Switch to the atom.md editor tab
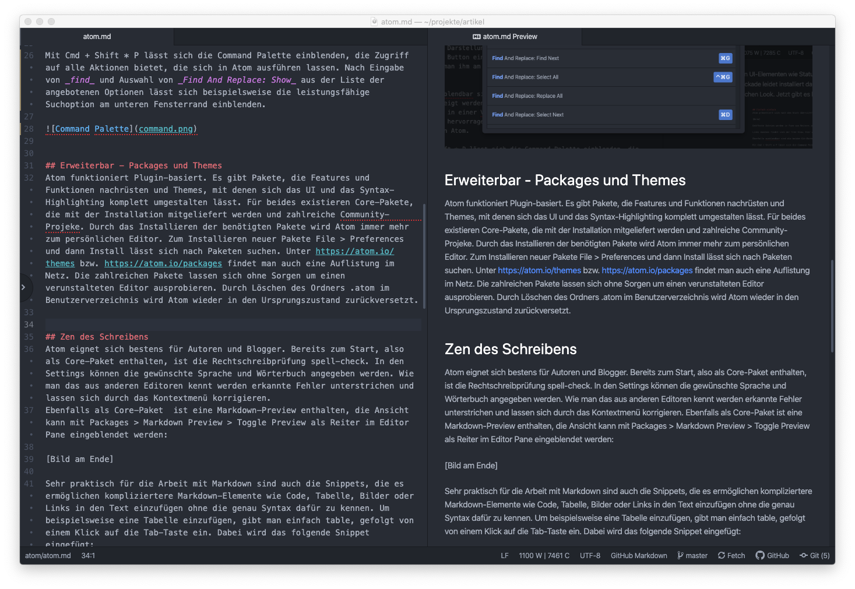The height and width of the screenshot is (589, 855). click(x=97, y=37)
